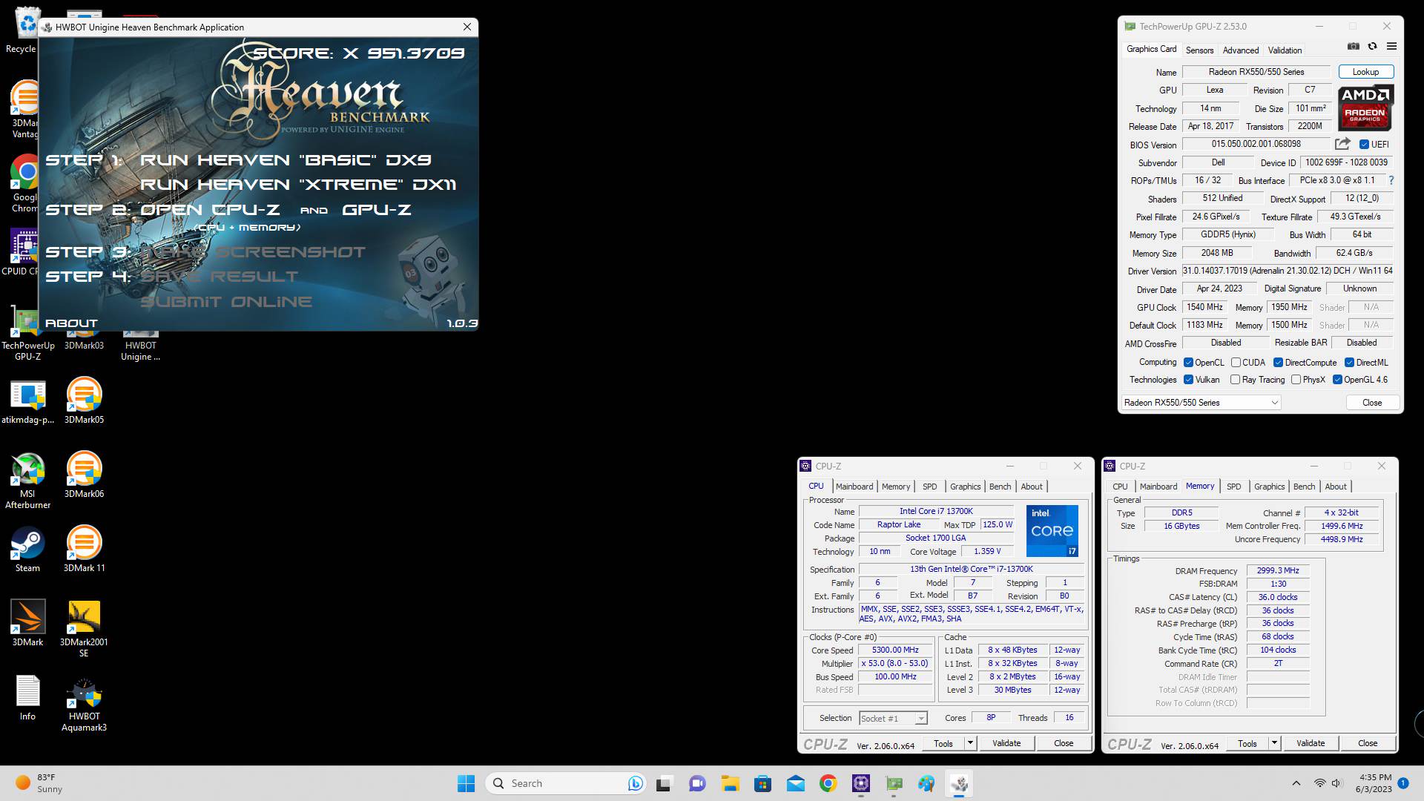Open the 3DMark 11 desktop shortcut
Viewport: 1424px width, 801px height.
(84, 550)
